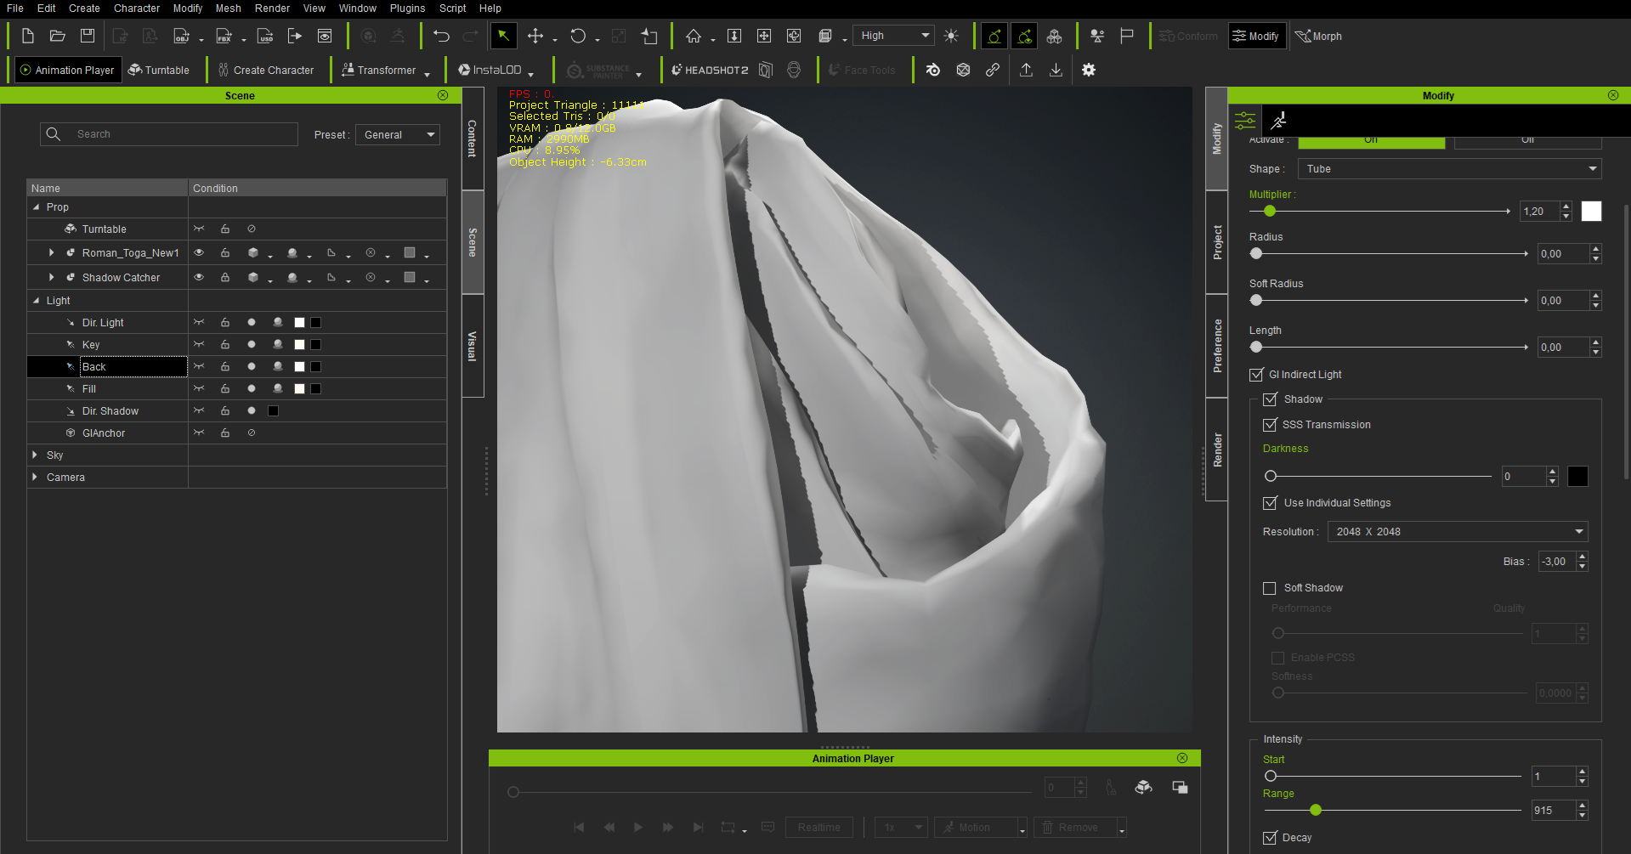Click the Morph button
1631x854 pixels.
pyautogui.click(x=1319, y=36)
